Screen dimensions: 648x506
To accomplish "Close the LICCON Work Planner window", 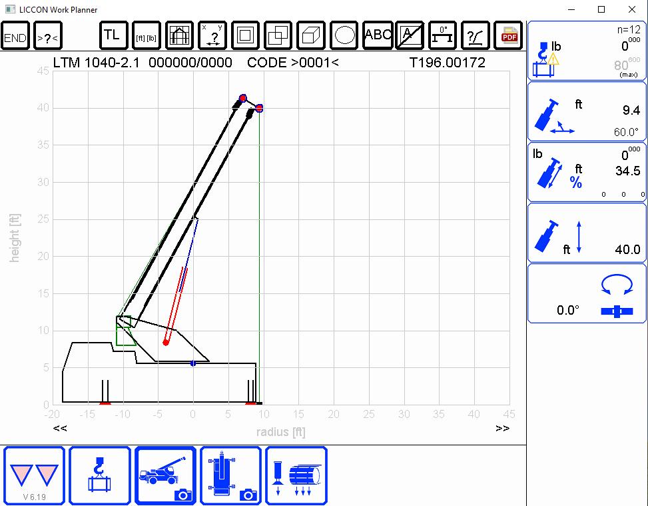I will pos(632,9).
